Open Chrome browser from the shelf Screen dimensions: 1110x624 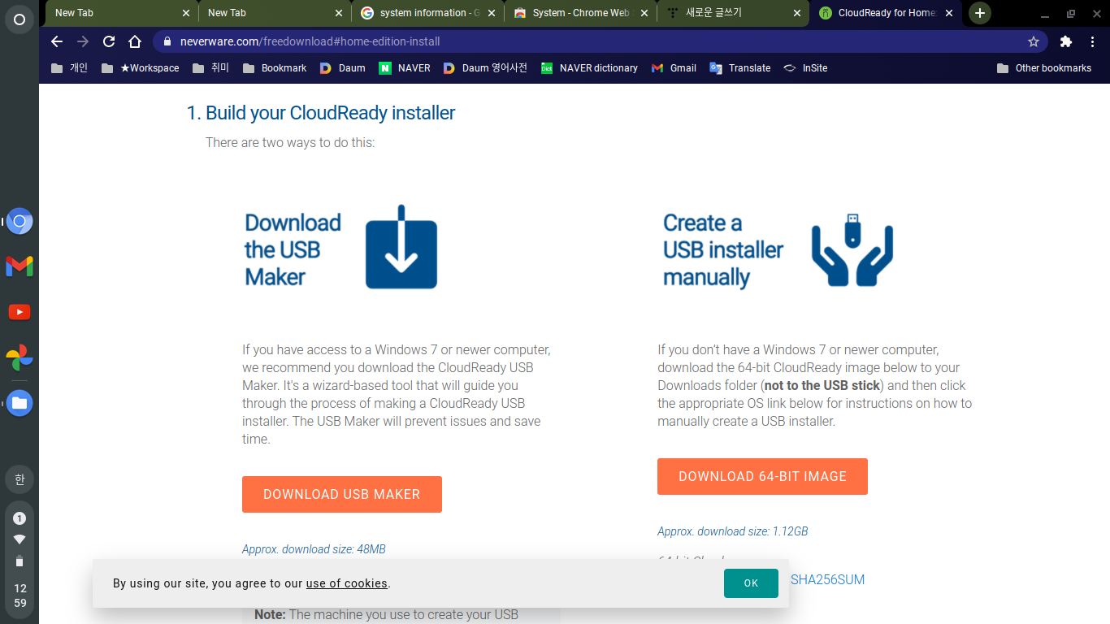pyautogui.click(x=20, y=221)
